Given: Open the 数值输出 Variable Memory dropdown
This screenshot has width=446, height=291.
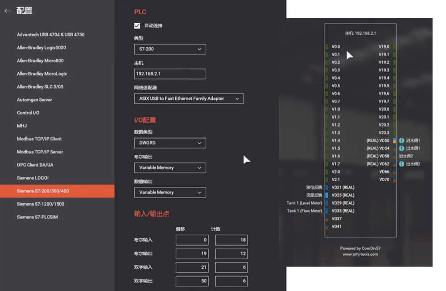Looking at the screenshot, I should (x=169, y=193).
